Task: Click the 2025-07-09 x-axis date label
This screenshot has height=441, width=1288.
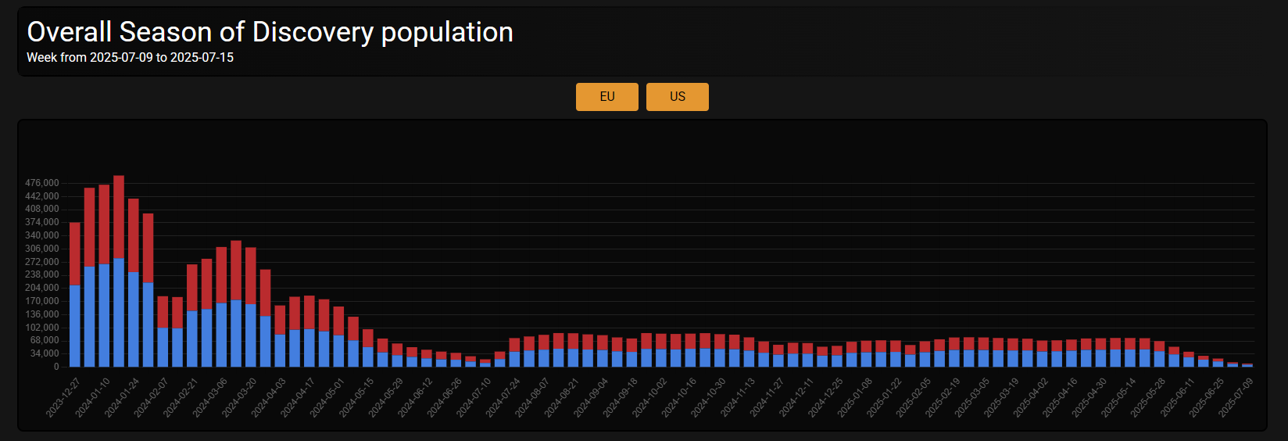Action: point(1236,397)
